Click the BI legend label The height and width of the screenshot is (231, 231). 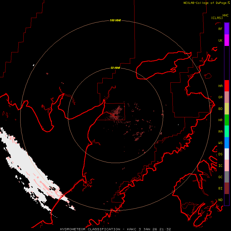(220, 188)
